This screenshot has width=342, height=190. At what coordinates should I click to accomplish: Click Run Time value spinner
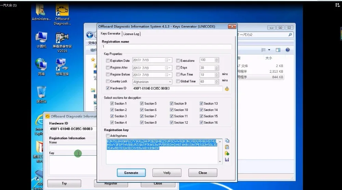coord(216,75)
